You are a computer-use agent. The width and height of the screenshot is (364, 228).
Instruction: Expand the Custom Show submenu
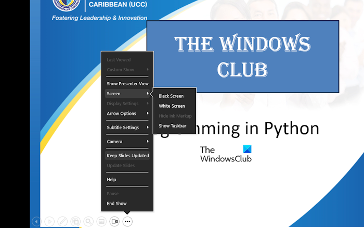point(127,70)
